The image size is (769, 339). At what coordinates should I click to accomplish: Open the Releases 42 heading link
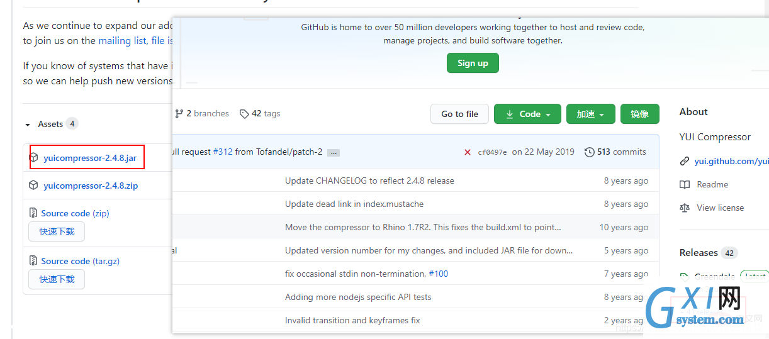tap(707, 252)
